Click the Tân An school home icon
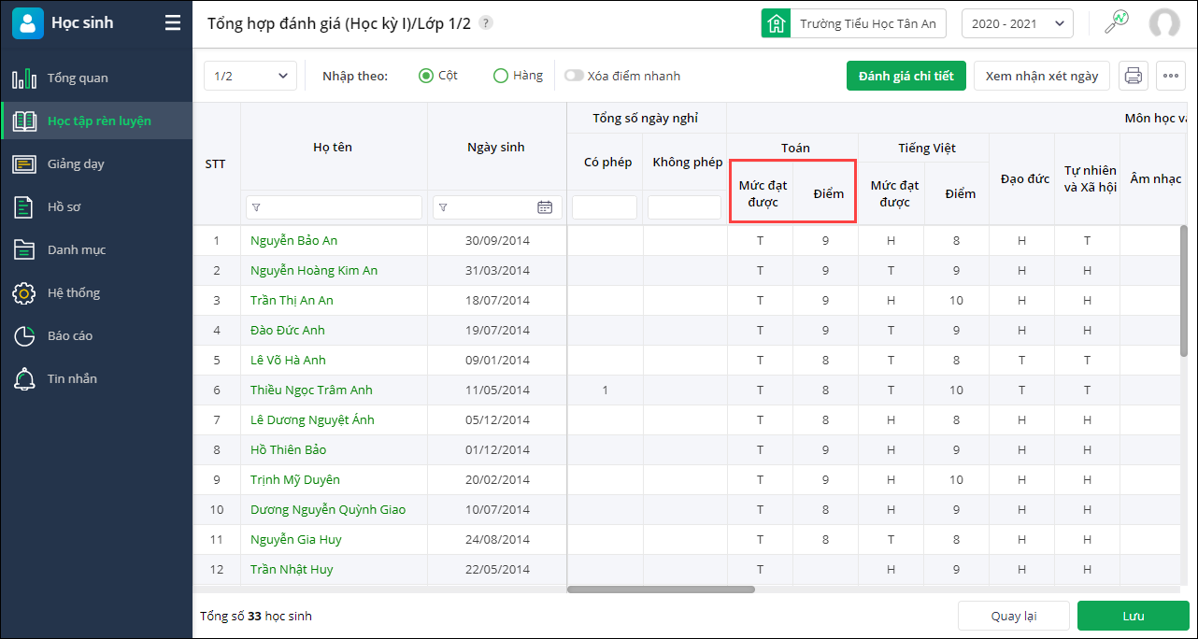The height and width of the screenshot is (639, 1198). click(776, 23)
